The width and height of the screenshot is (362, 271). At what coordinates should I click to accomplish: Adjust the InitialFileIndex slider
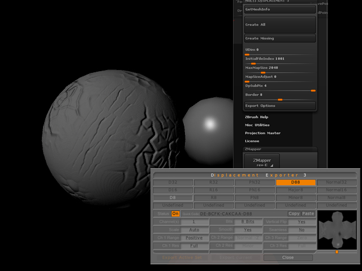280,61
